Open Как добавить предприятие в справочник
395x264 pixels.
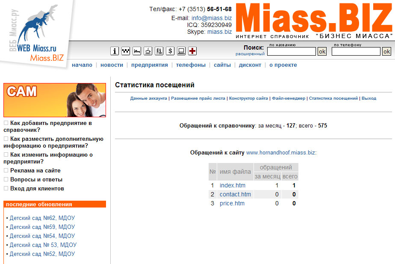point(47,127)
